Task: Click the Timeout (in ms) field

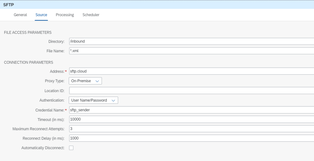Action: pos(190,119)
